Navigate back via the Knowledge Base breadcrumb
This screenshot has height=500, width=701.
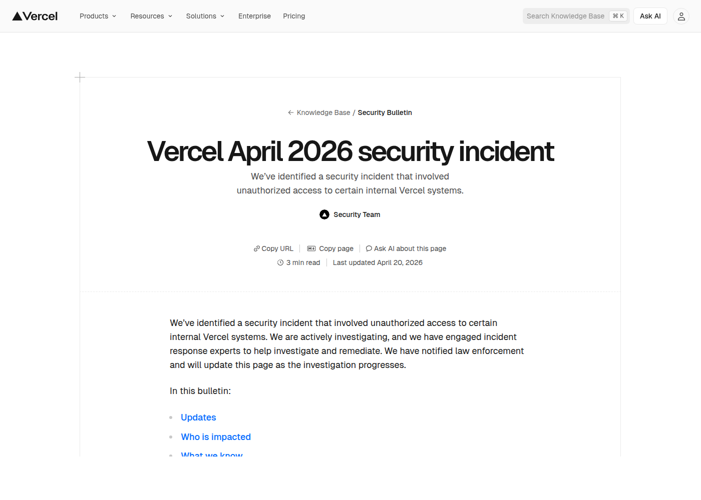pyautogui.click(x=323, y=112)
